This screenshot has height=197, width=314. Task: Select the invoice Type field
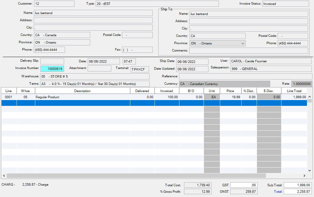click(157, 4)
